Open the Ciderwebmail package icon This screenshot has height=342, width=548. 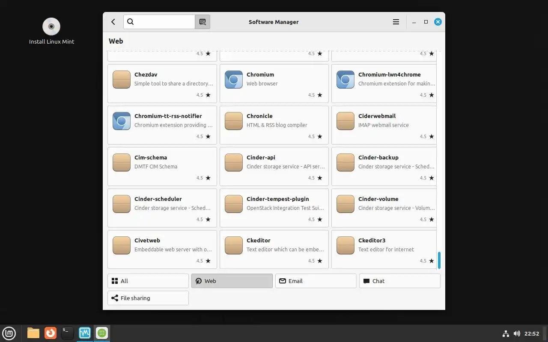click(x=345, y=121)
